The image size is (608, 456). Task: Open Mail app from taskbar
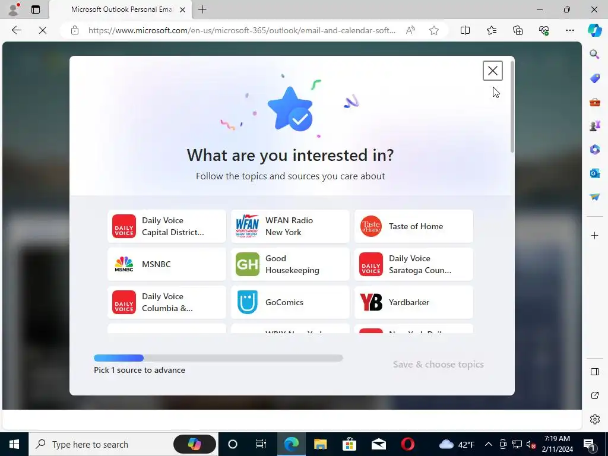378,444
